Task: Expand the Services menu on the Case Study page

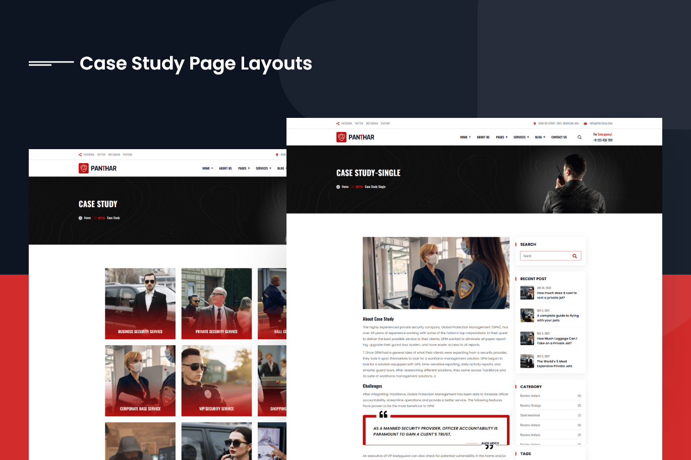Action: pos(263,168)
